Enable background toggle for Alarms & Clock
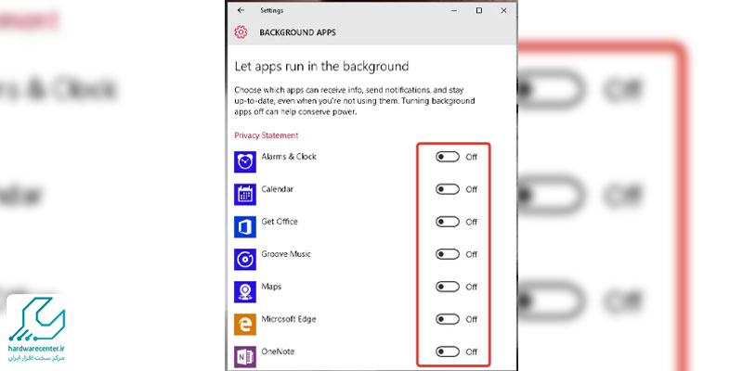The height and width of the screenshot is (371, 743). [x=448, y=157]
